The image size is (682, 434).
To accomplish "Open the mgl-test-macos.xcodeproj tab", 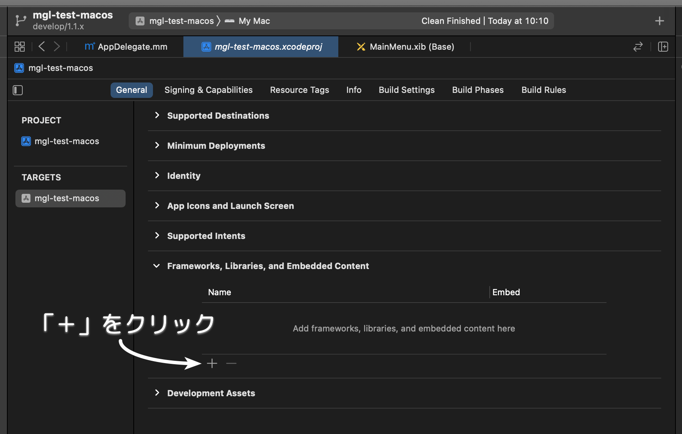I will coord(261,47).
